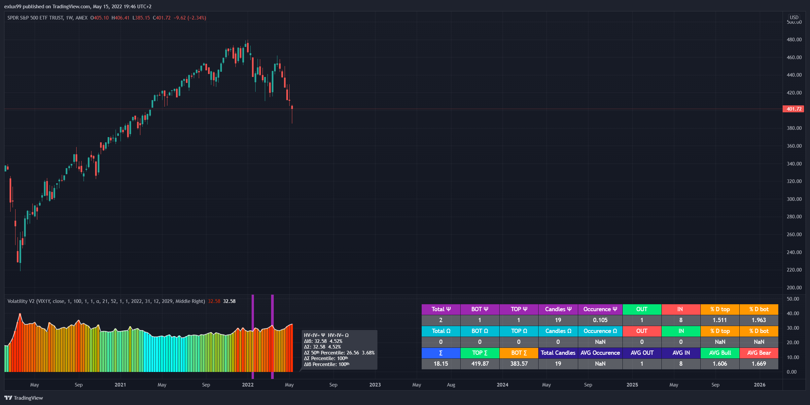The image size is (810, 405).
Task: Click the red 32.58 indicator value
Action: pyautogui.click(x=214, y=301)
